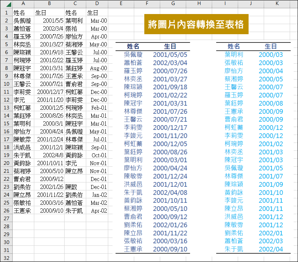The image size is (298, 262).
Task: Click 2002/01 in the right picture table
Action: [x=271, y=233]
